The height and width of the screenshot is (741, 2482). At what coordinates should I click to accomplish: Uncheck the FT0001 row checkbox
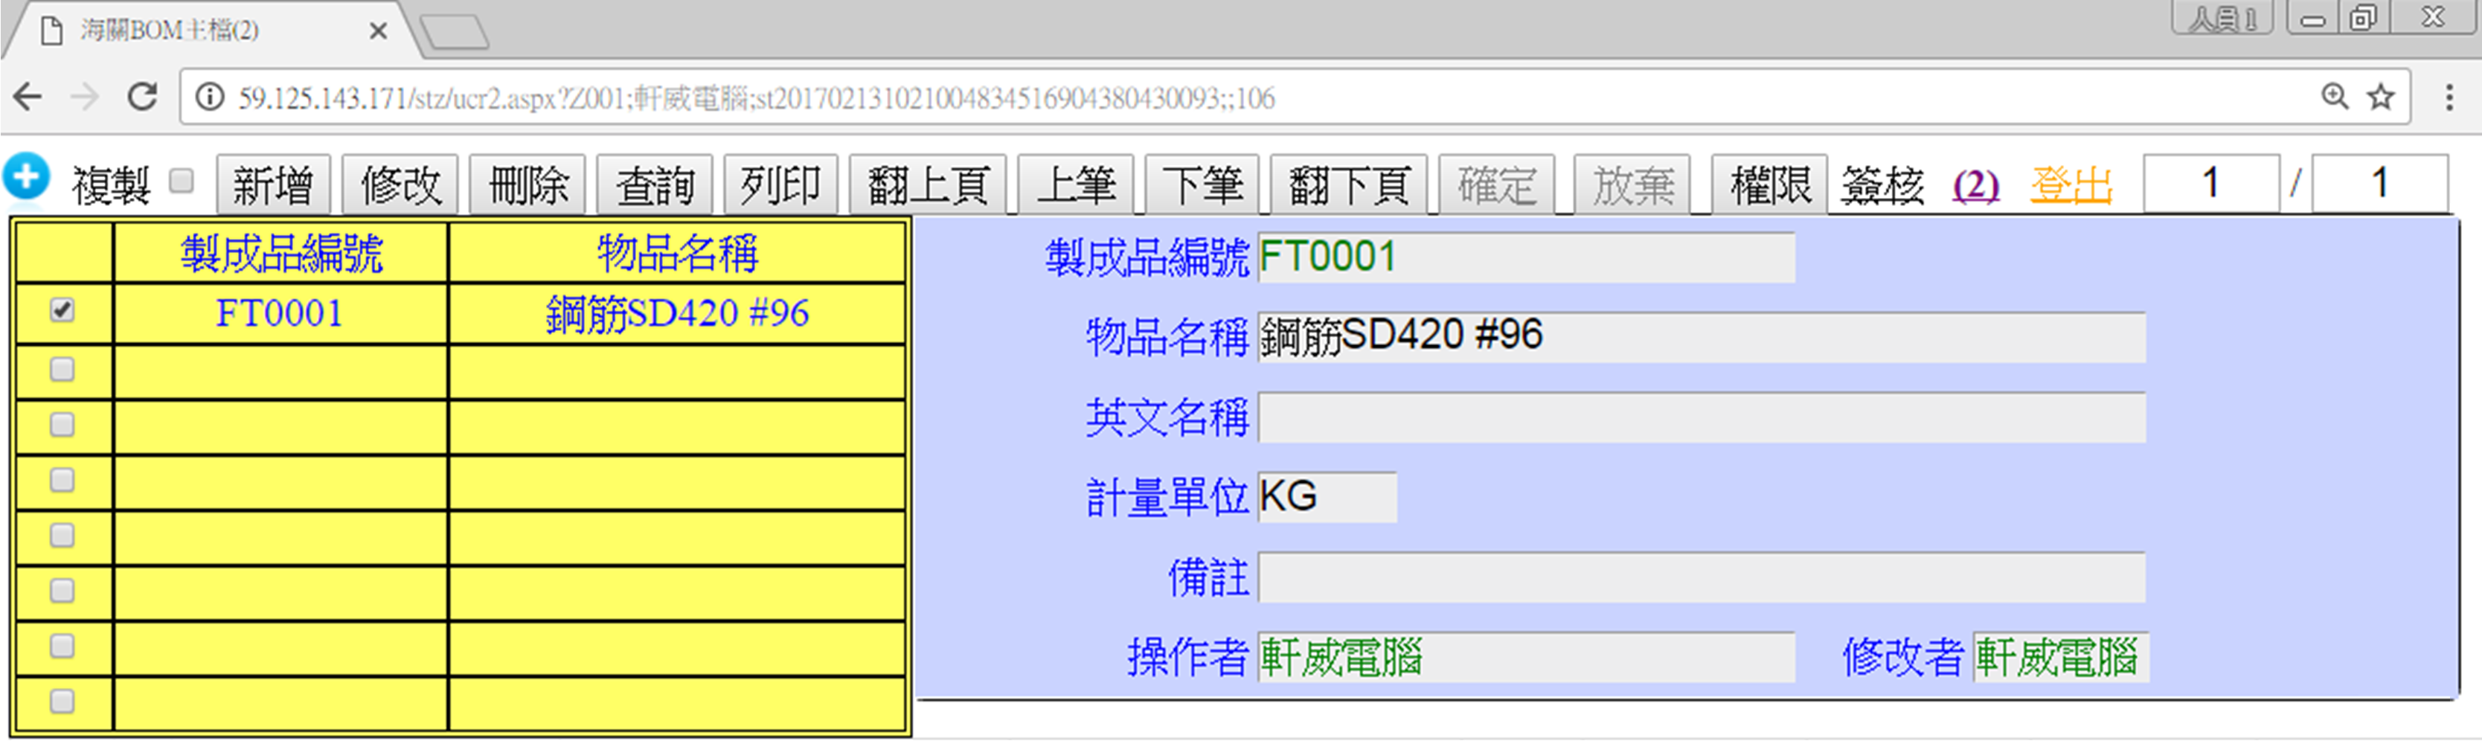point(62,310)
